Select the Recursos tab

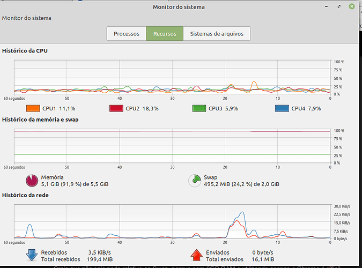tap(165, 34)
